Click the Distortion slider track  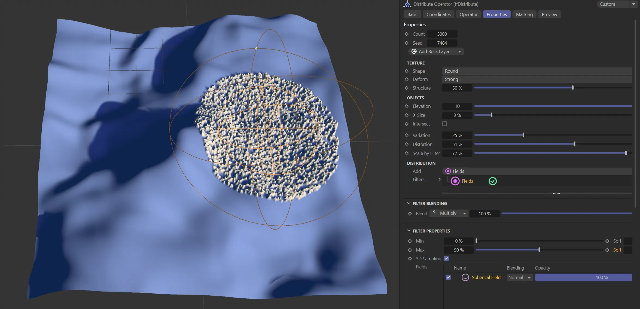553,144
